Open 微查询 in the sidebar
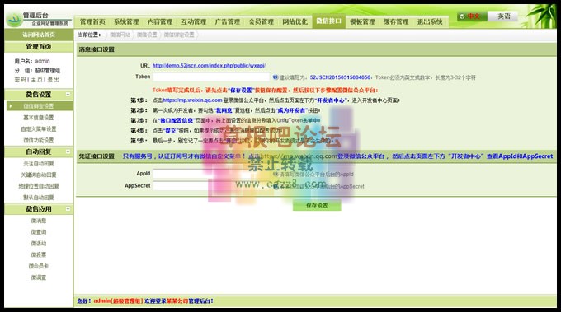 click(39, 232)
